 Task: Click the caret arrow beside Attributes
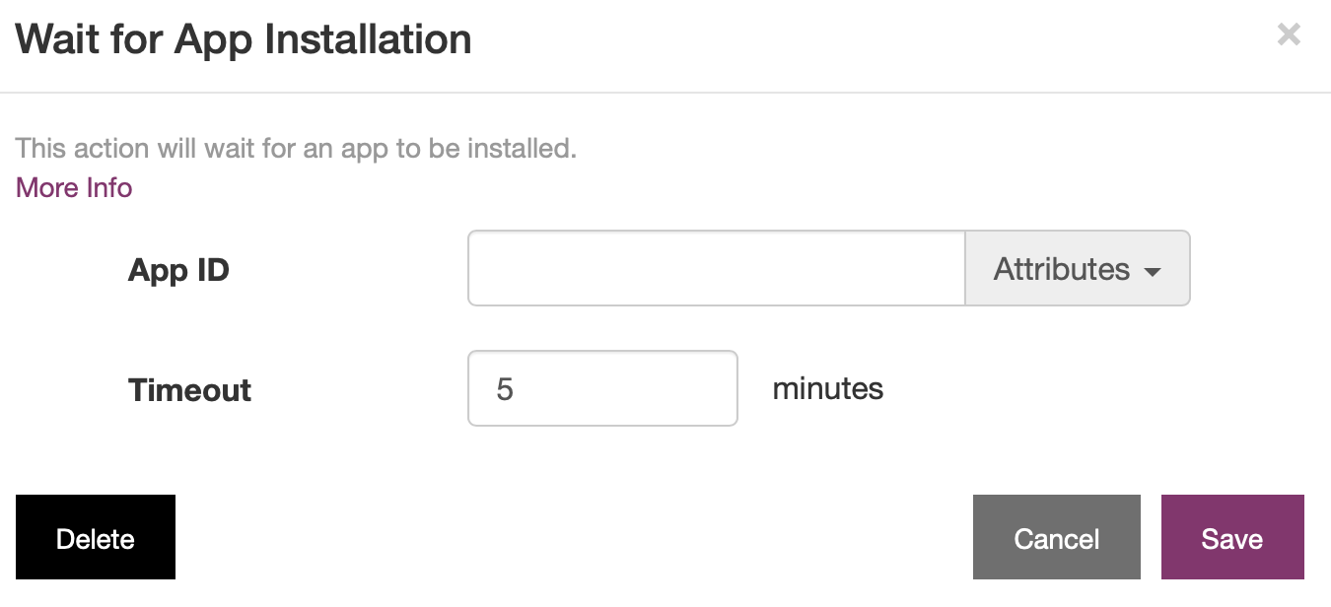1153,271
